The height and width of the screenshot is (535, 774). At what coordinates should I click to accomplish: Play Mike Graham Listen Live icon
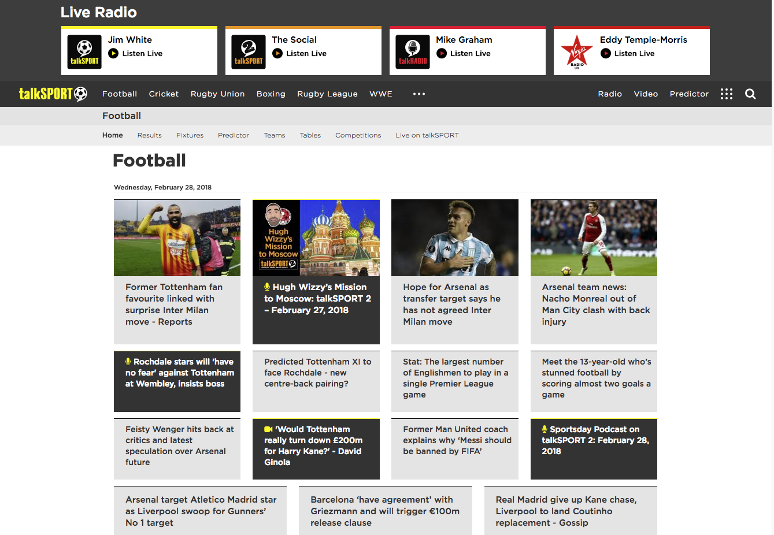442,53
